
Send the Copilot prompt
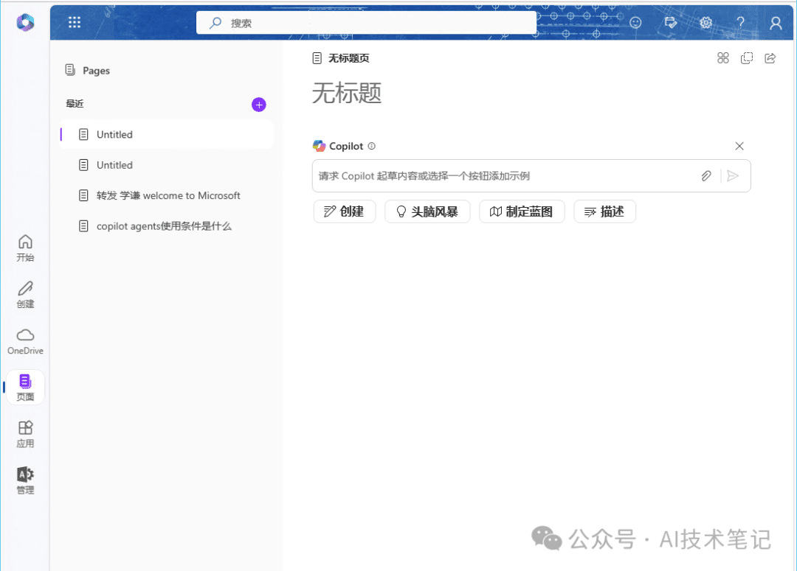pos(733,176)
